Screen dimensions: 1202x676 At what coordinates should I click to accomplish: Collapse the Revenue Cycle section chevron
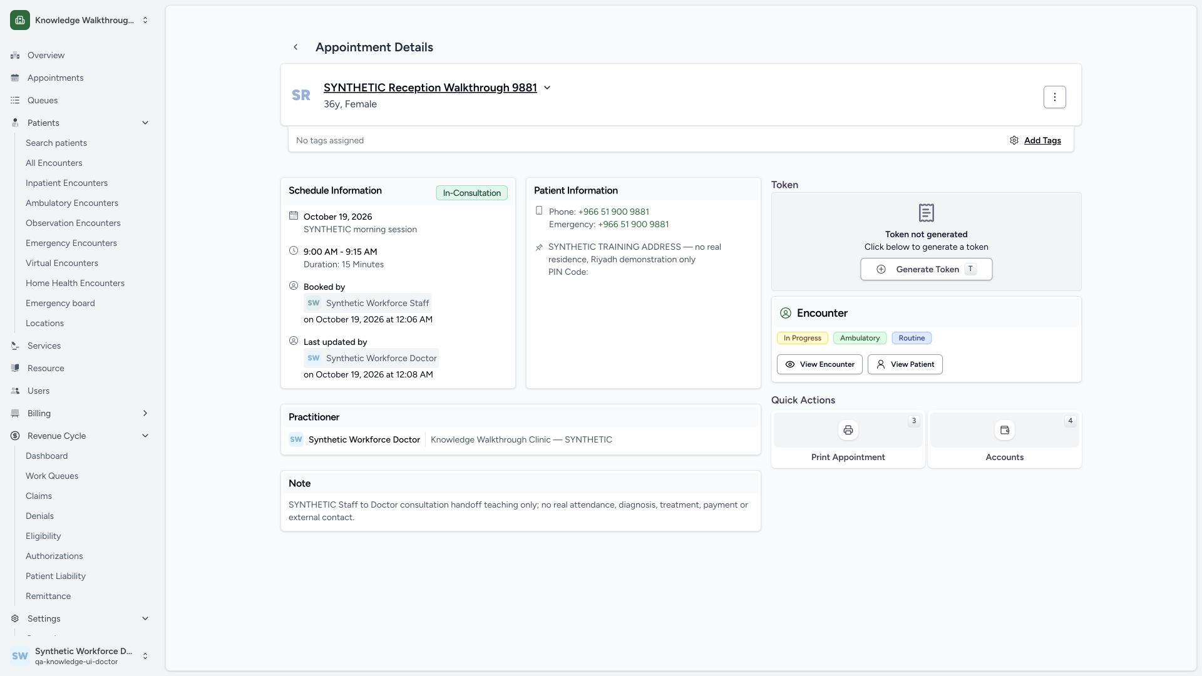click(145, 436)
